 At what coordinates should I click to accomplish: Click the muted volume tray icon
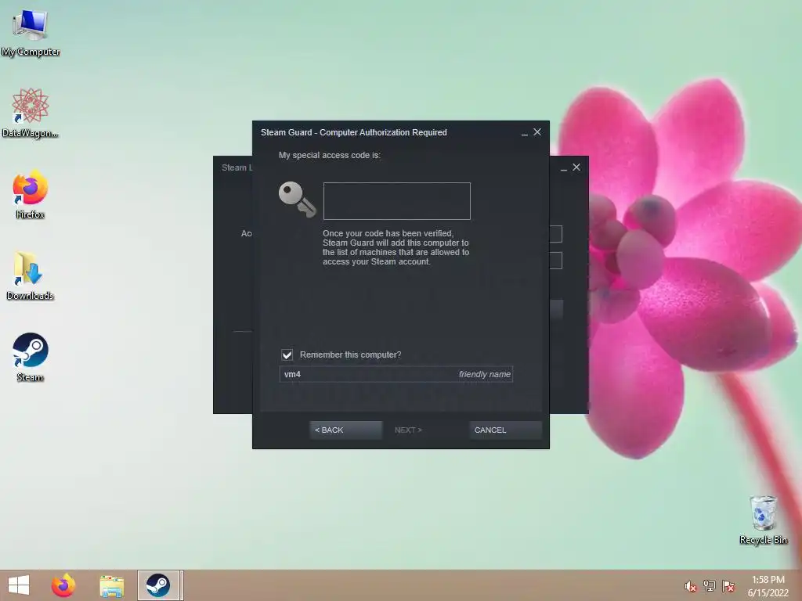(x=690, y=586)
